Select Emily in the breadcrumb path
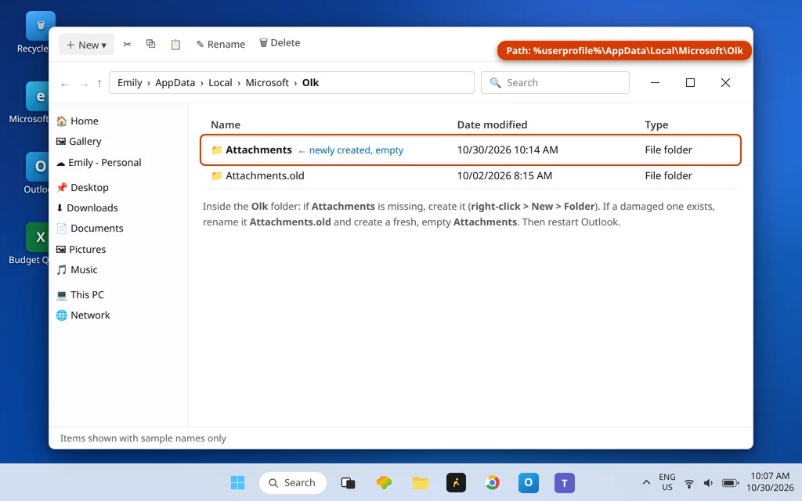This screenshot has height=501, width=802. pos(130,83)
